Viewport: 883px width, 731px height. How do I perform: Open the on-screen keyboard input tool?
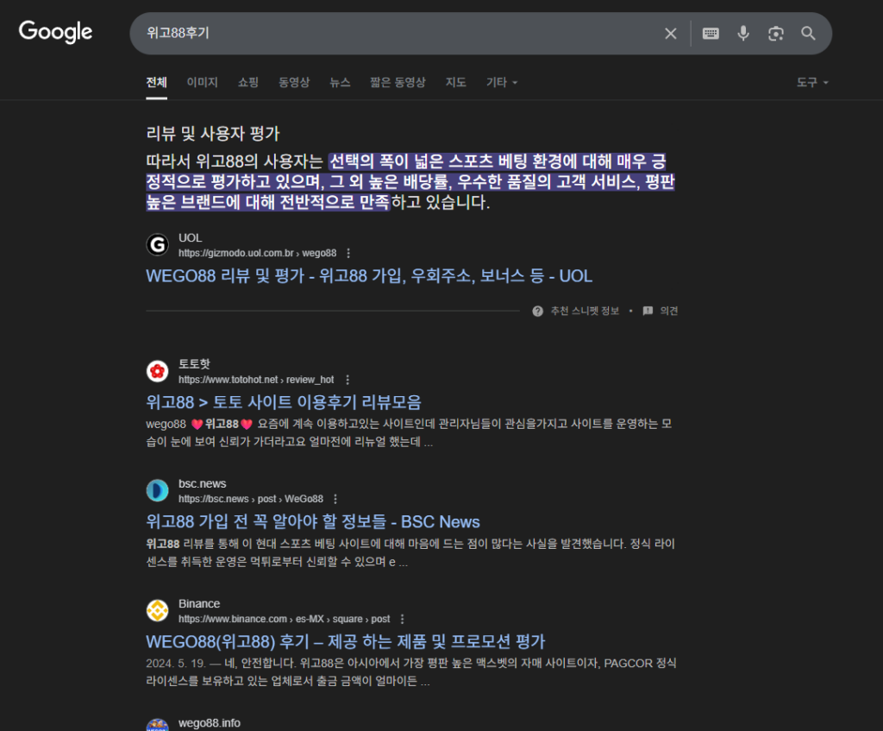pos(711,34)
